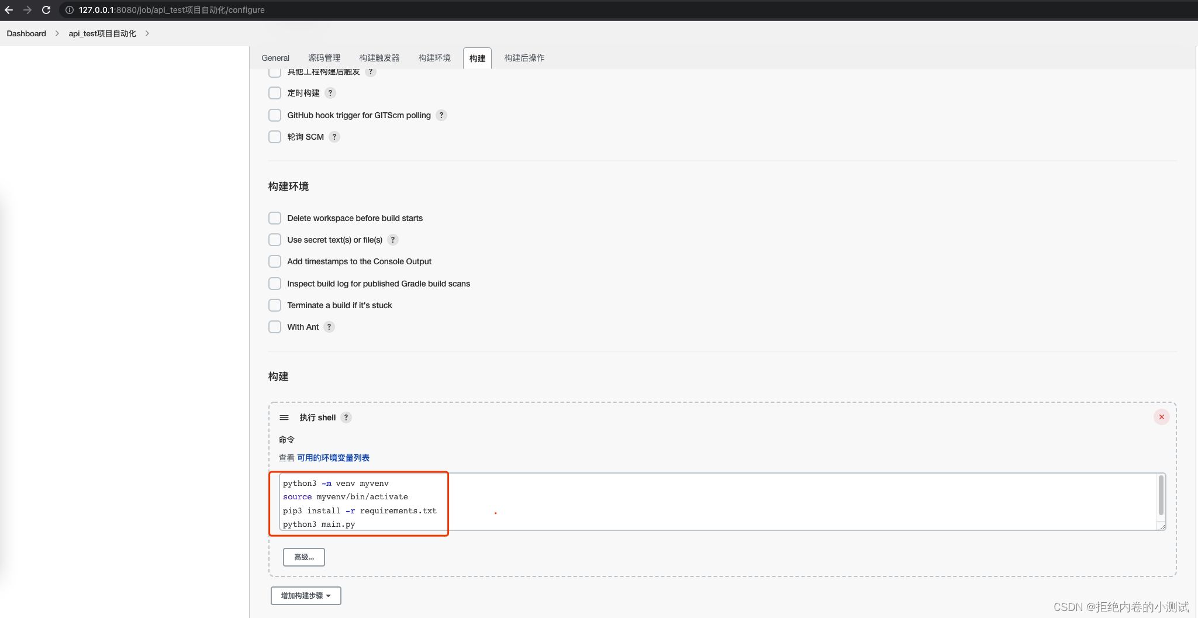Open the 源码管理 tab
The image size is (1198, 618).
(324, 58)
